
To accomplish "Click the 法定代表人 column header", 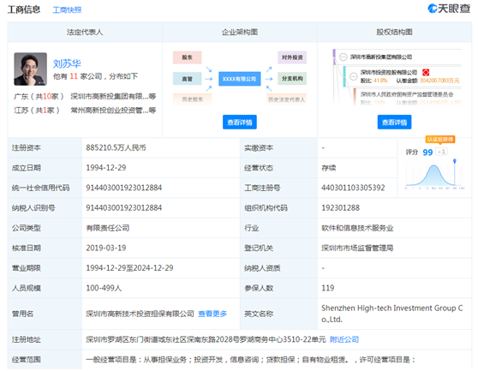I will (x=85, y=32).
